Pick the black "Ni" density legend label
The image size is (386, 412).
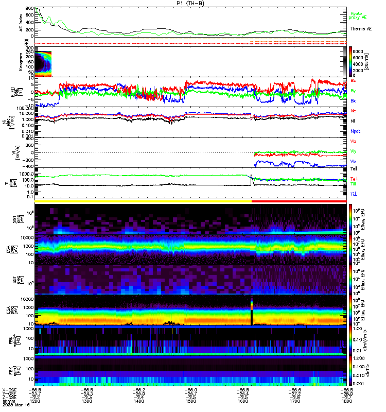coord(353,121)
